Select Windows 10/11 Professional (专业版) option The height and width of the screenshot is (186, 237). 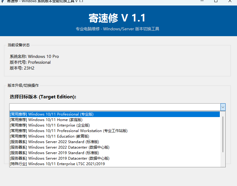point(52,114)
